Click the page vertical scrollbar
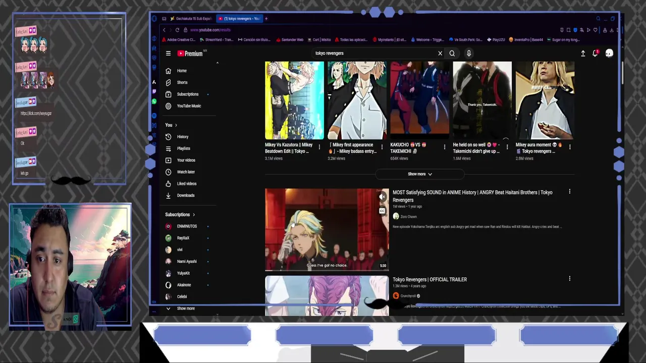 [x=622, y=73]
